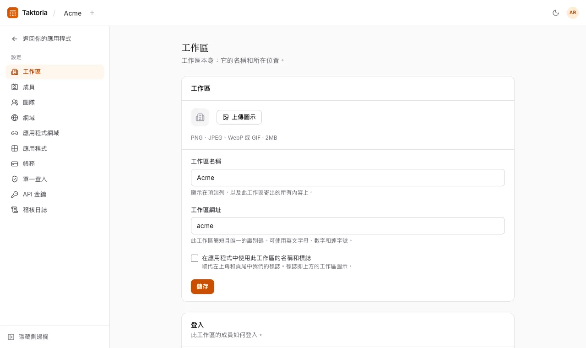This screenshot has height=348, width=586.
Task: Click the 成員 badge icon
Action: tap(15, 87)
